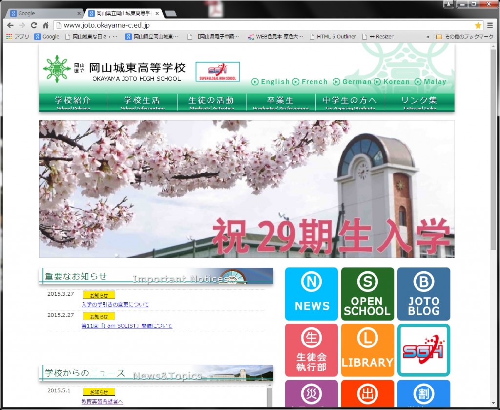Click the お知らせ label dated 2015.2.27
500x410 pixels.
(99, 316)
